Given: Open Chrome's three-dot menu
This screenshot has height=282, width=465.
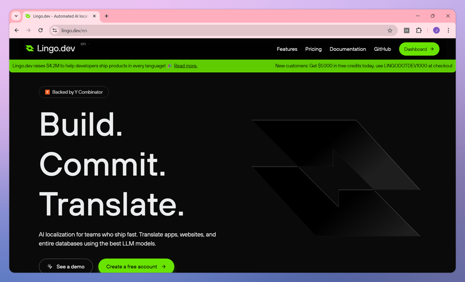Looking at the screenshot, I should (448, 30).
